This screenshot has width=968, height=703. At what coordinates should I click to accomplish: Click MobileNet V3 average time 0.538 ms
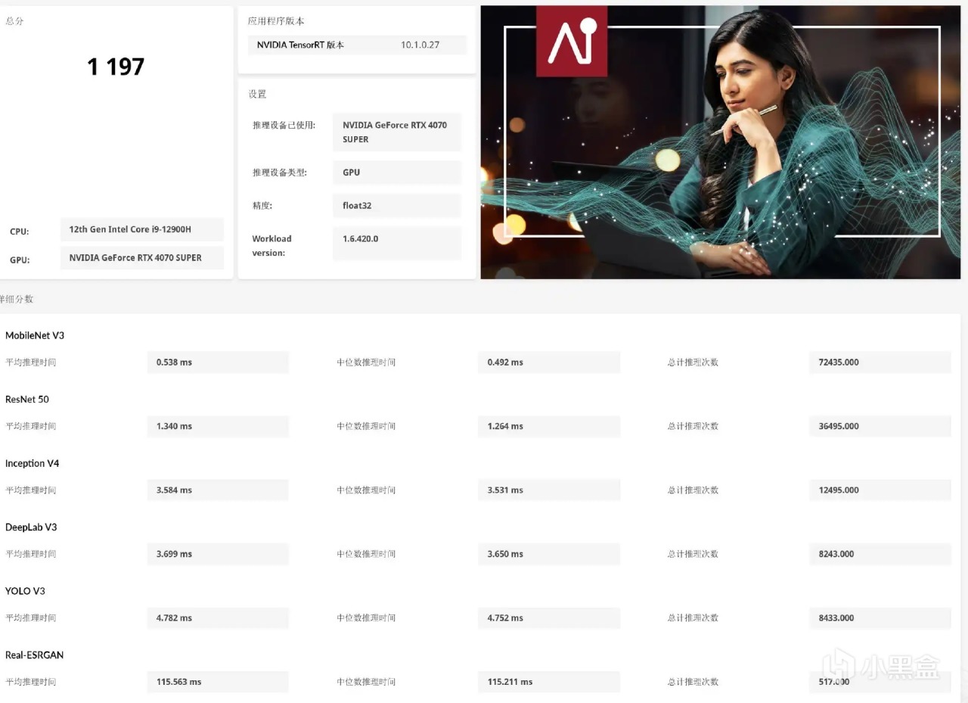pyautogui.click(x=218, y=362)
